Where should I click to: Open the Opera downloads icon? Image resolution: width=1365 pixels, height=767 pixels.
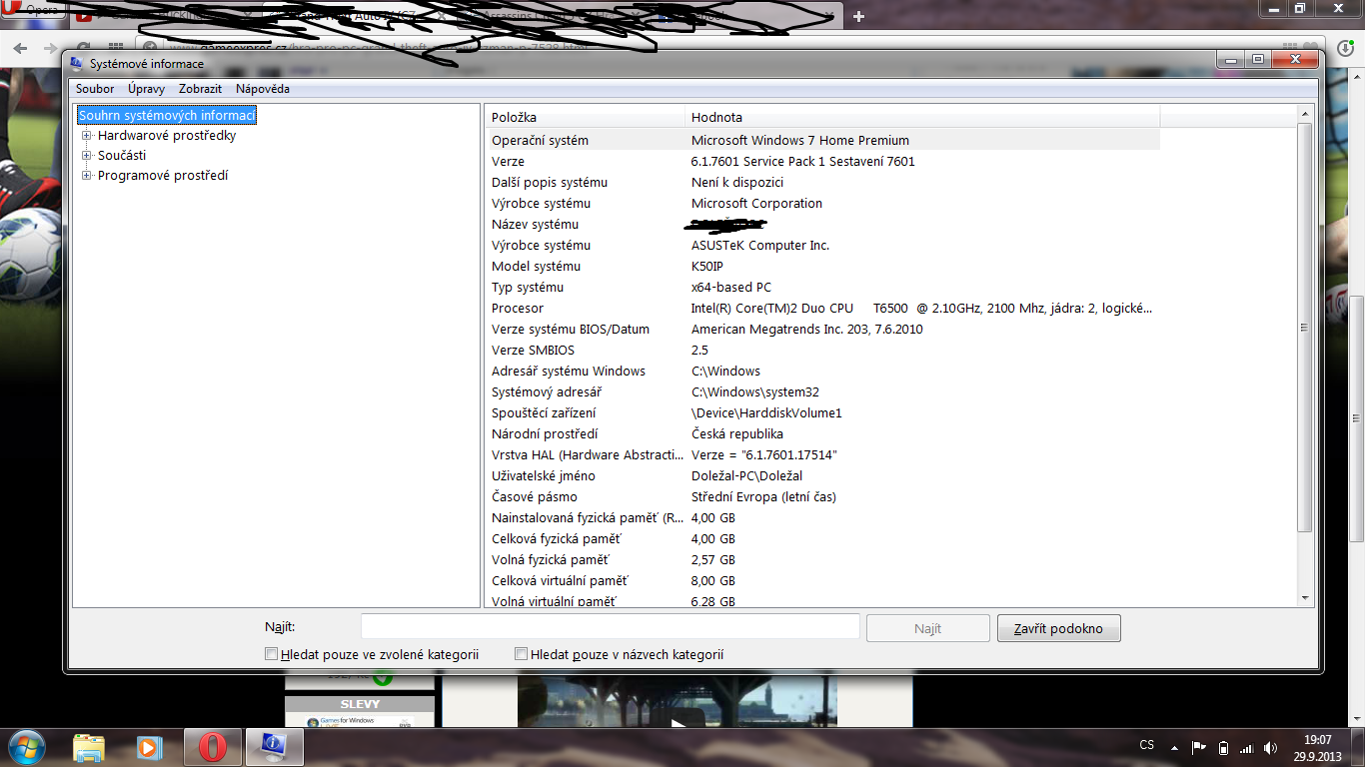pyautogui.click(x=1345, y=47)
